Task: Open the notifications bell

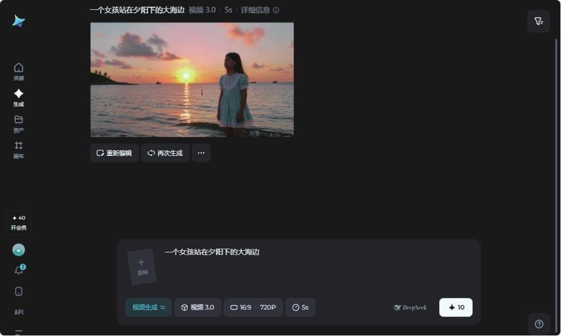Action: click(x=18, y=270)
